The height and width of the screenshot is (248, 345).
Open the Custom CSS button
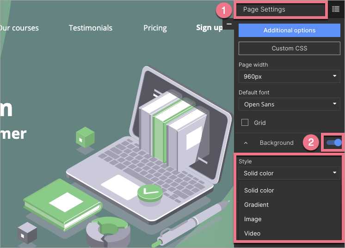click(x=290, y=48)
